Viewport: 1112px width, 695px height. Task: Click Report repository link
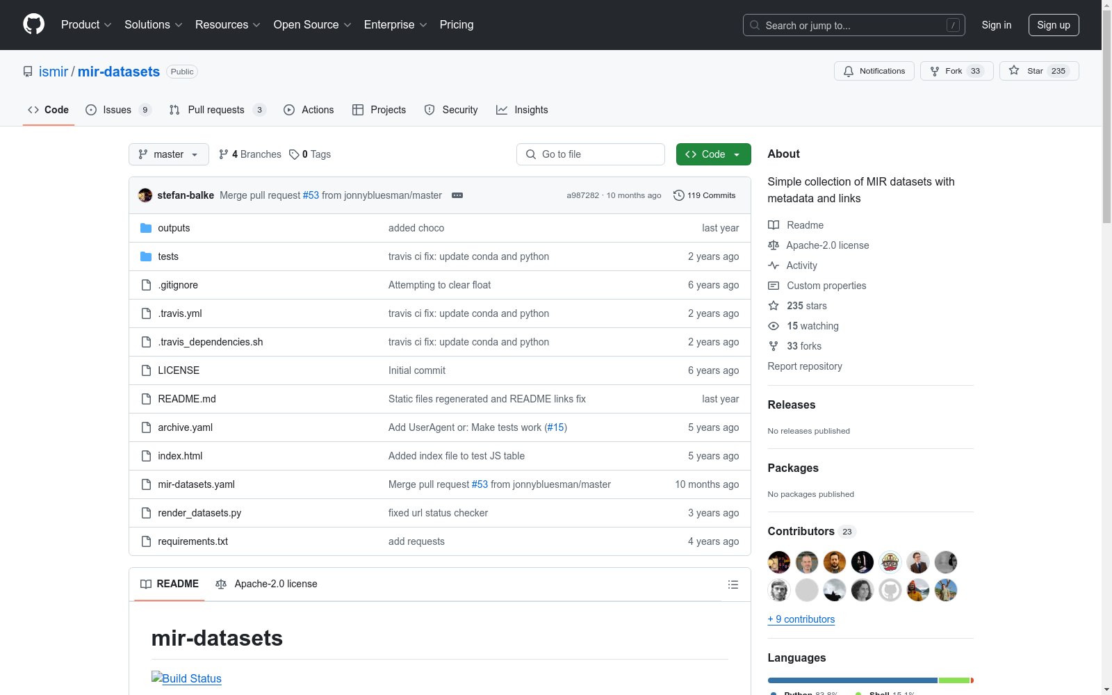point(805,366)
